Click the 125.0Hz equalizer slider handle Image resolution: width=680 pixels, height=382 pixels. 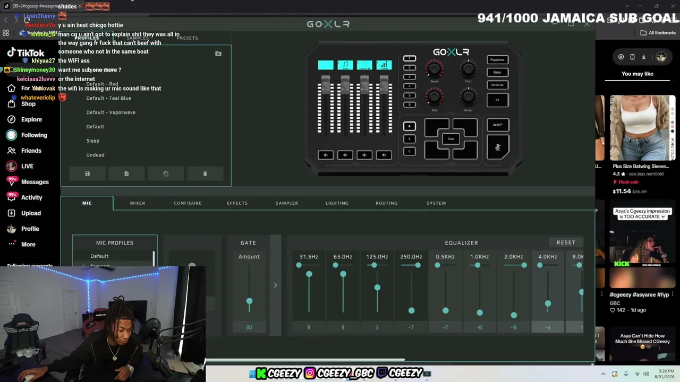377,288
